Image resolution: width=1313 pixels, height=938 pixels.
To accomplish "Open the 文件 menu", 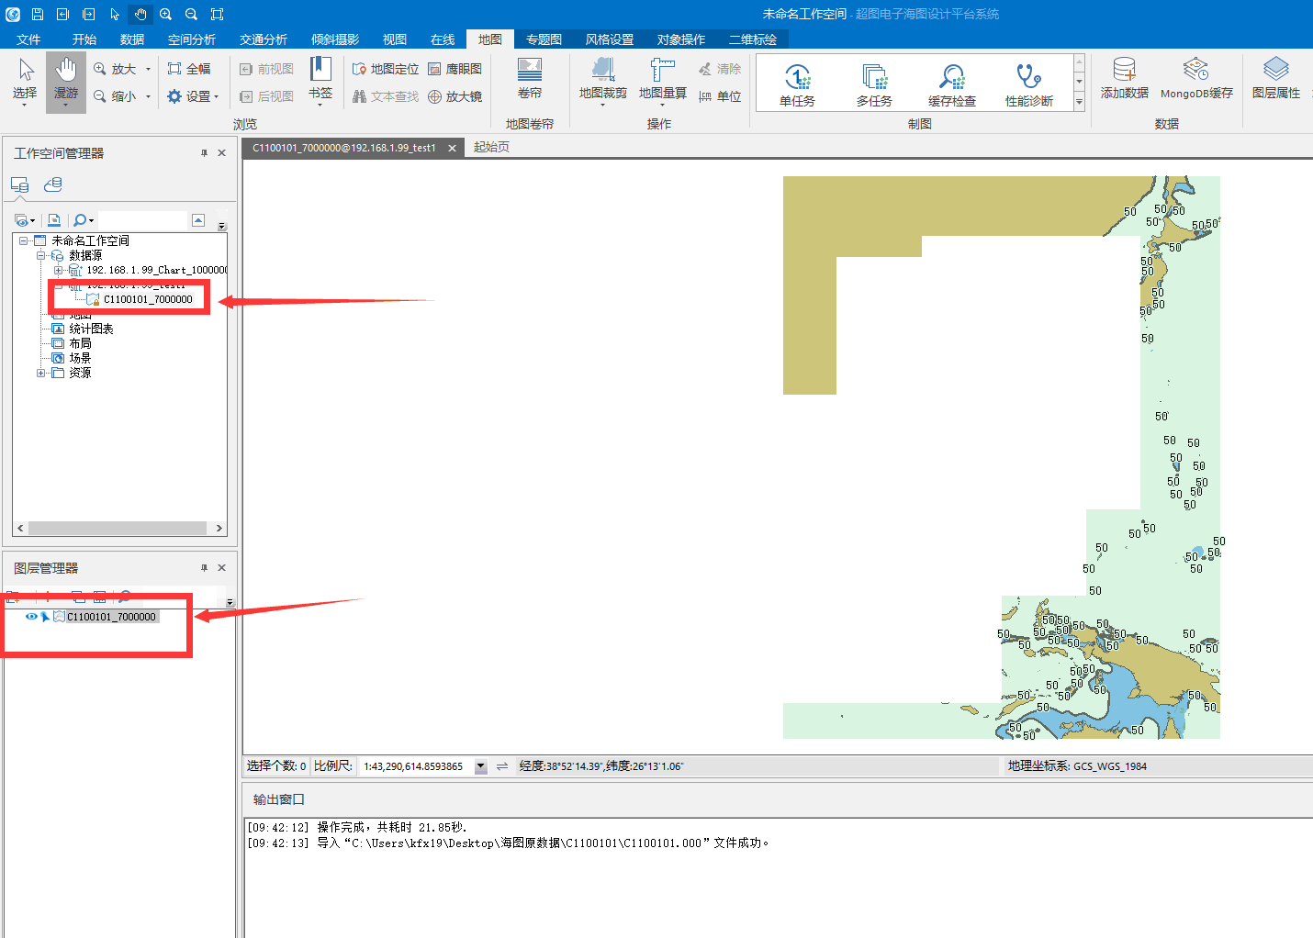I will [x=28, y=39].
